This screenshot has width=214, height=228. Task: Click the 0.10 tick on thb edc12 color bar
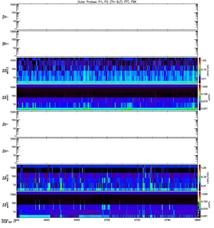click(203, 70)
